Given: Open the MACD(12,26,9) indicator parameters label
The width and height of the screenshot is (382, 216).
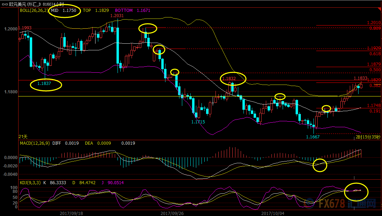Looking at the screenshot, I should [35, 143].
